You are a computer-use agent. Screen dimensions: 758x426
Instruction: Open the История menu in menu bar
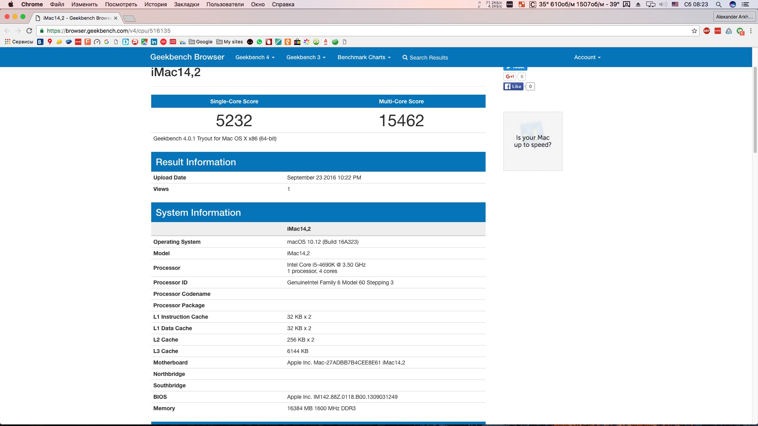[x=155, y=4]
